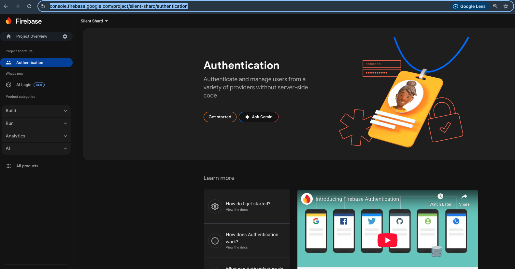Open the Silent Shard project dropdown
Screen dimensions: 515x269
(x=94, y=21)
